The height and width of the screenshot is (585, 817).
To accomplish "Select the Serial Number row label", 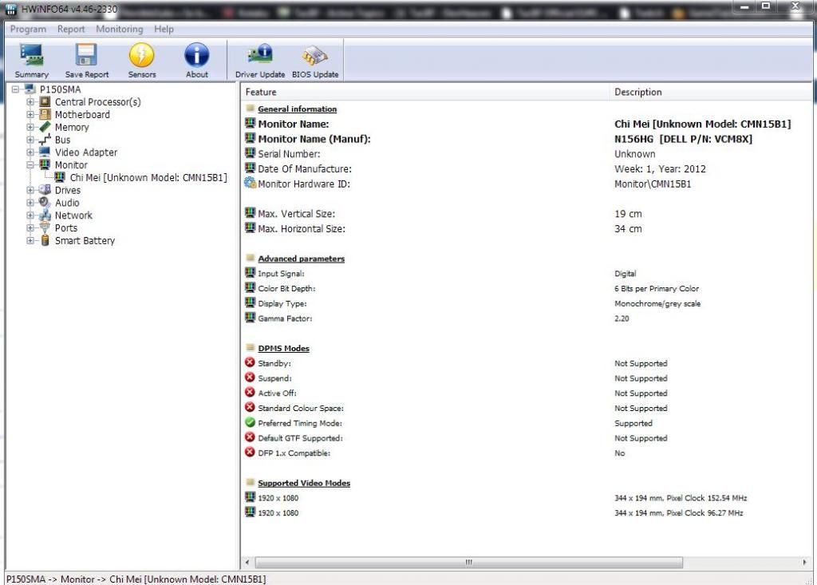I will point(289,154).
